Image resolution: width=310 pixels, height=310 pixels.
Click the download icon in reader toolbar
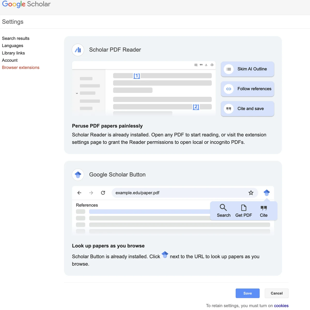pos(206,65)
